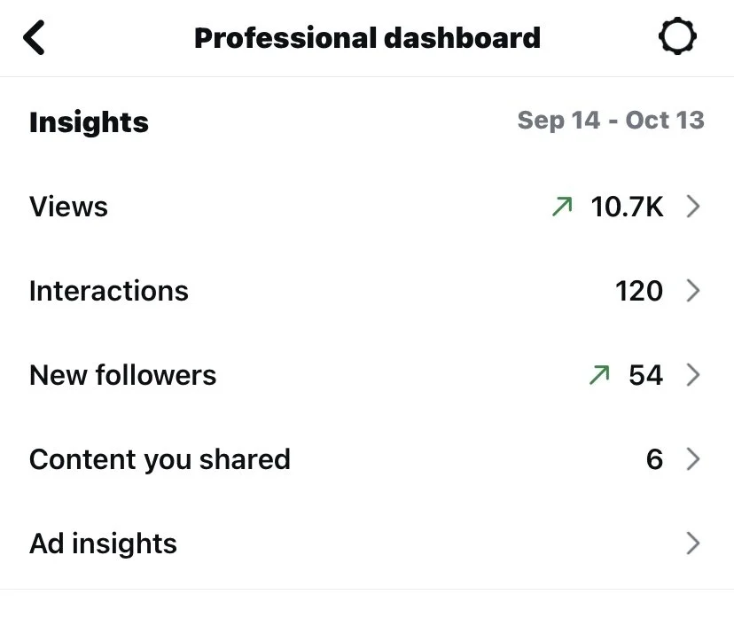The width and height of the screenshot is (734, 618).
Task: Click the 54 new followers count
Action: pyautogui.click(x=646, y=375)
